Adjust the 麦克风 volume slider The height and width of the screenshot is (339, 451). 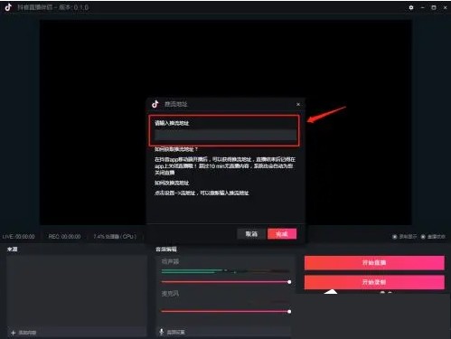(x=225, y=312)
